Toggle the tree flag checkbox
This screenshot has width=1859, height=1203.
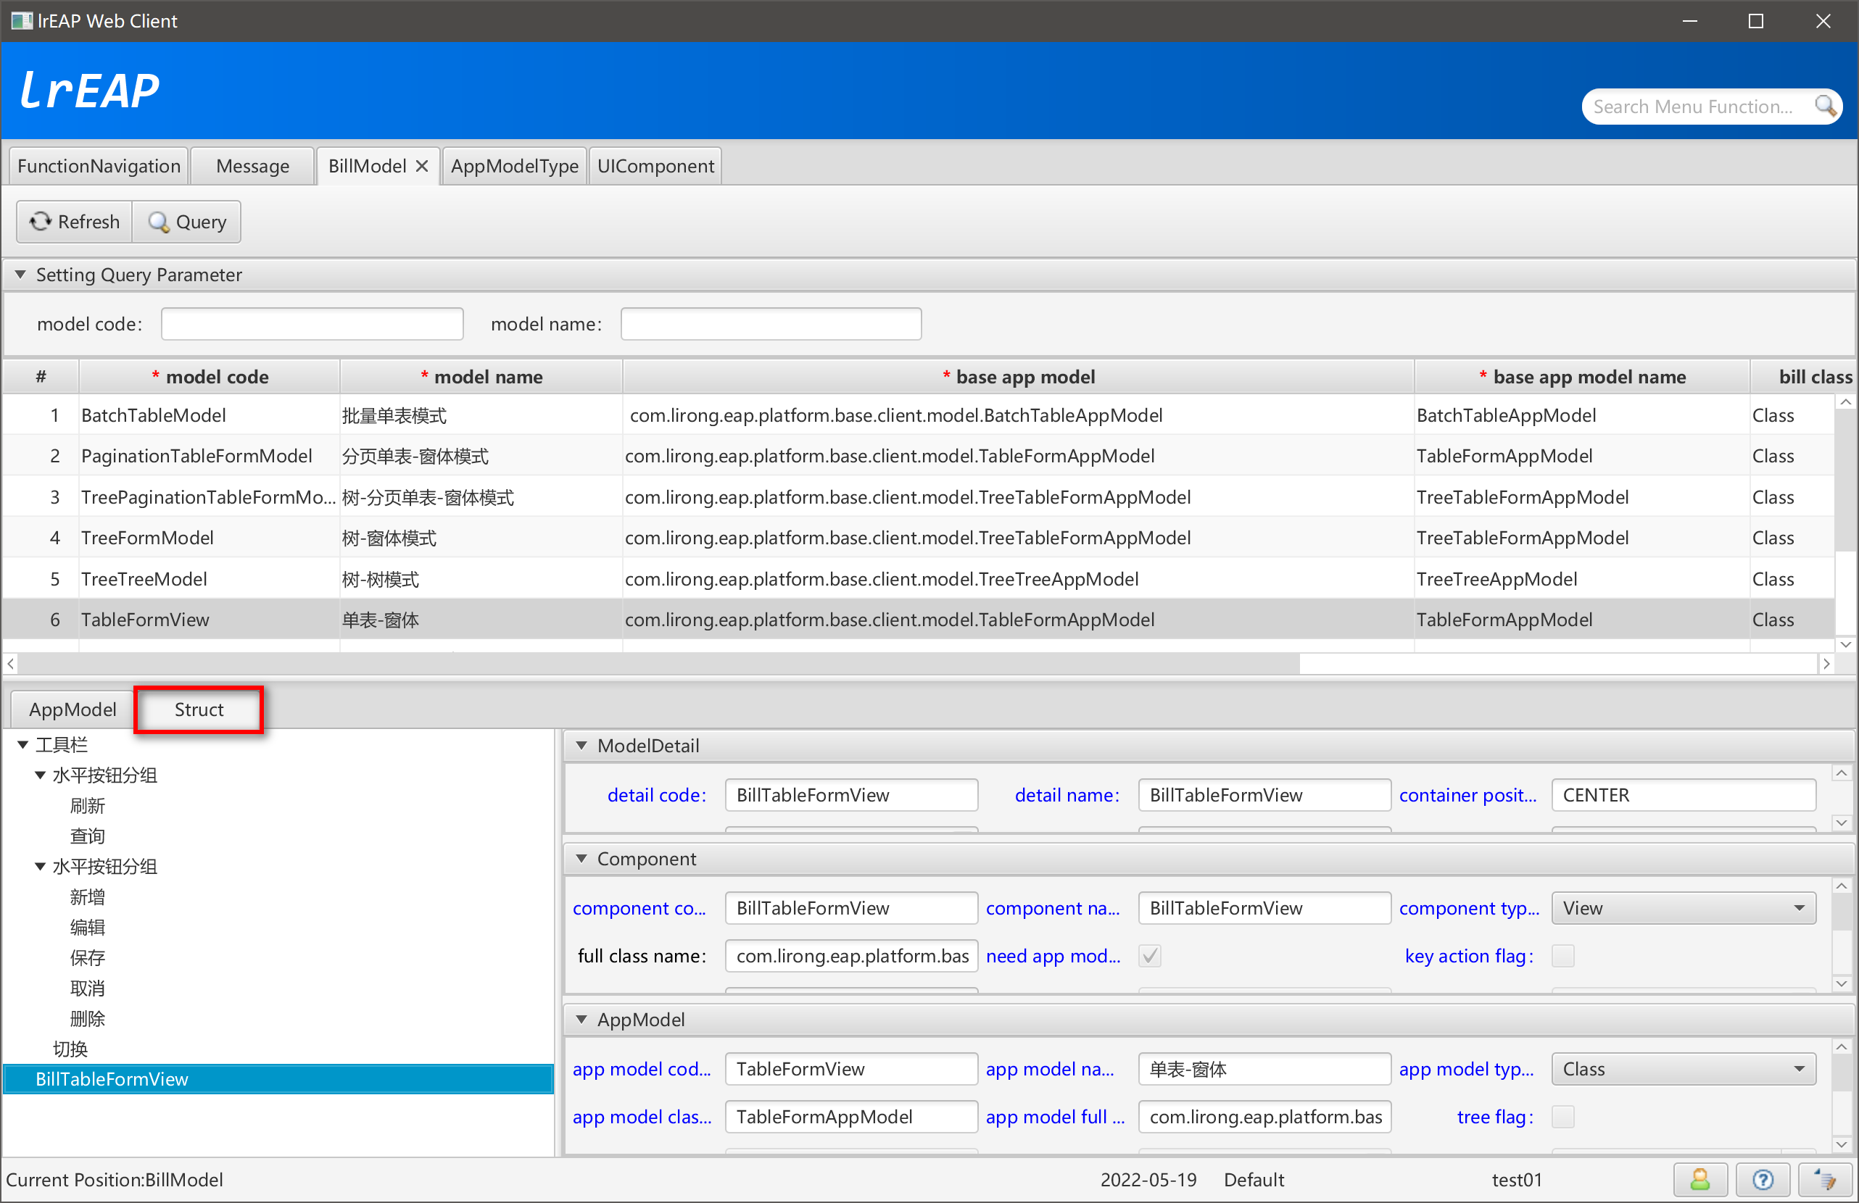click(x=1563, y=1116)
